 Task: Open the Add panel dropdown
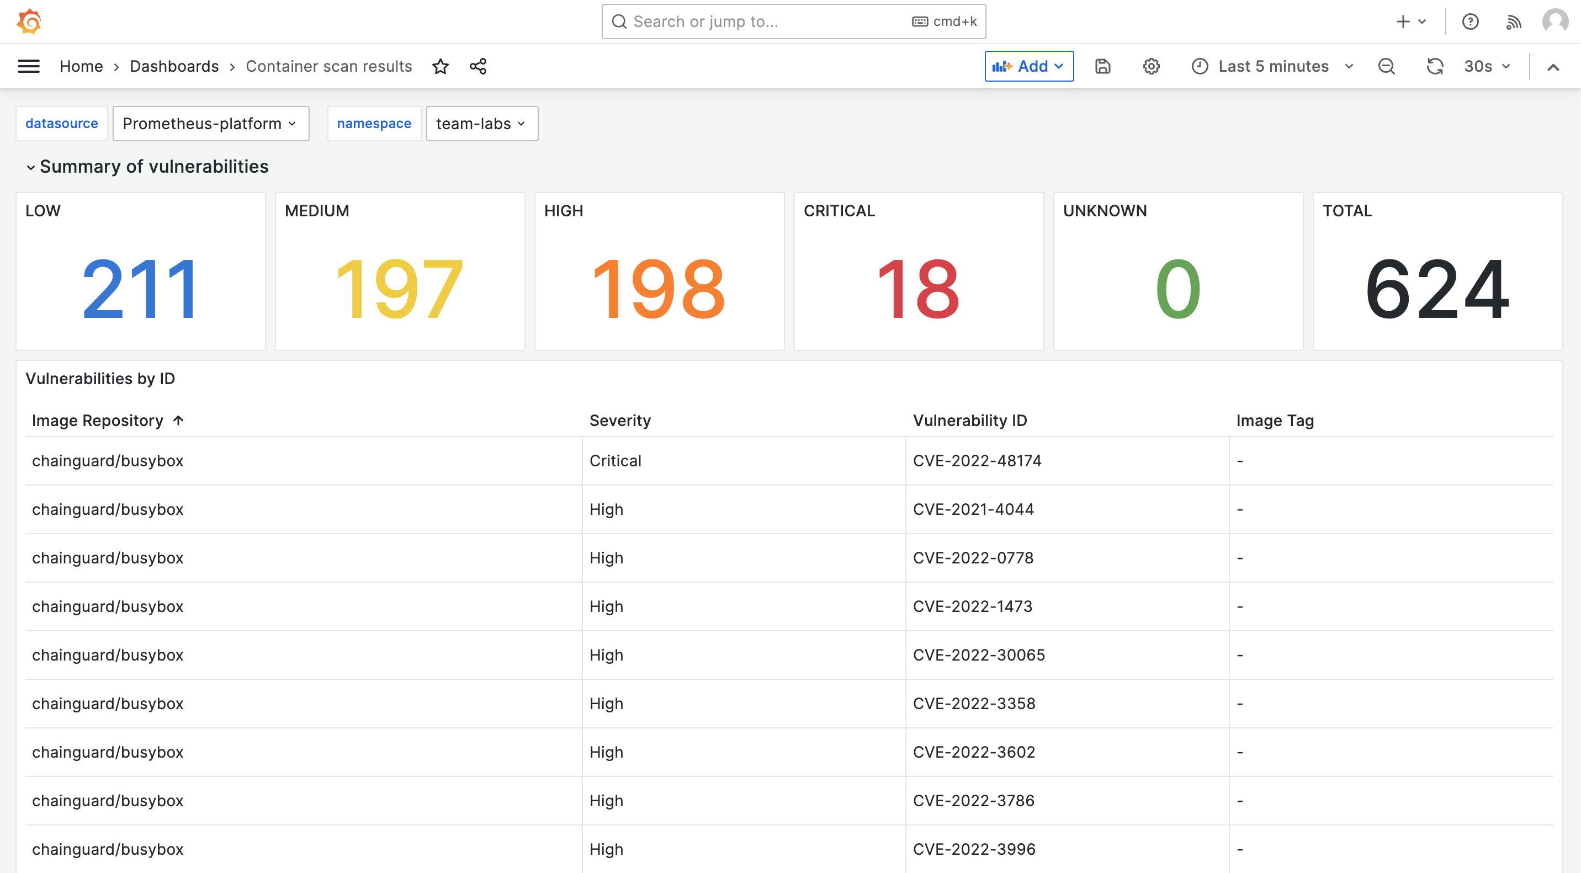point(1028,66)
